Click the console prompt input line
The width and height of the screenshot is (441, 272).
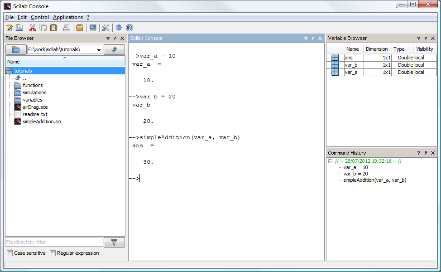click(226, 178)
